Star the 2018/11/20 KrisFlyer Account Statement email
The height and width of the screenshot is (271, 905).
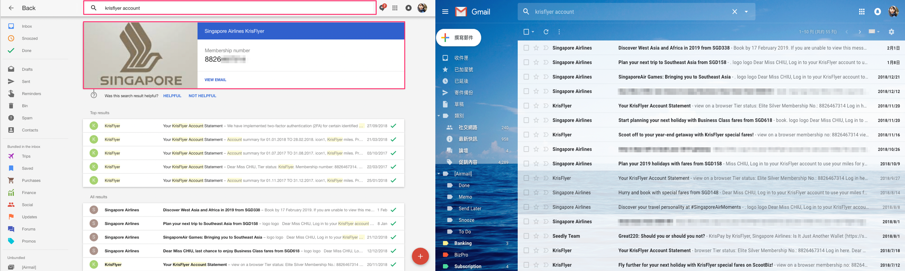click(x=536, y=106)
